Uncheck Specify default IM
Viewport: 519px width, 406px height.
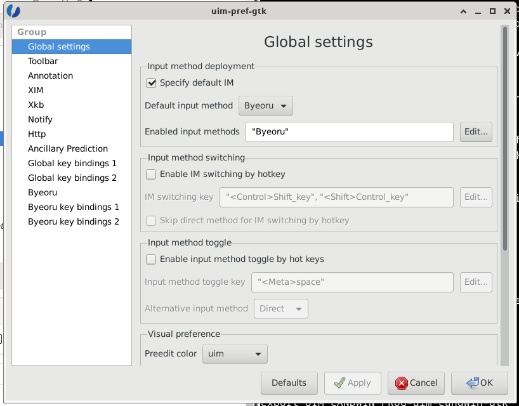(x=151, y=82)
